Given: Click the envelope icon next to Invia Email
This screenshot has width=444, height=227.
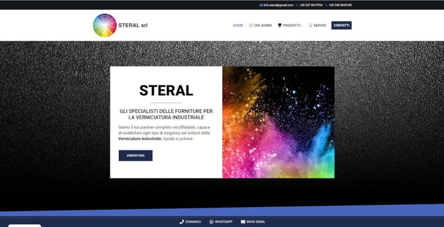Looking at the screenshot, I should 243,222.
